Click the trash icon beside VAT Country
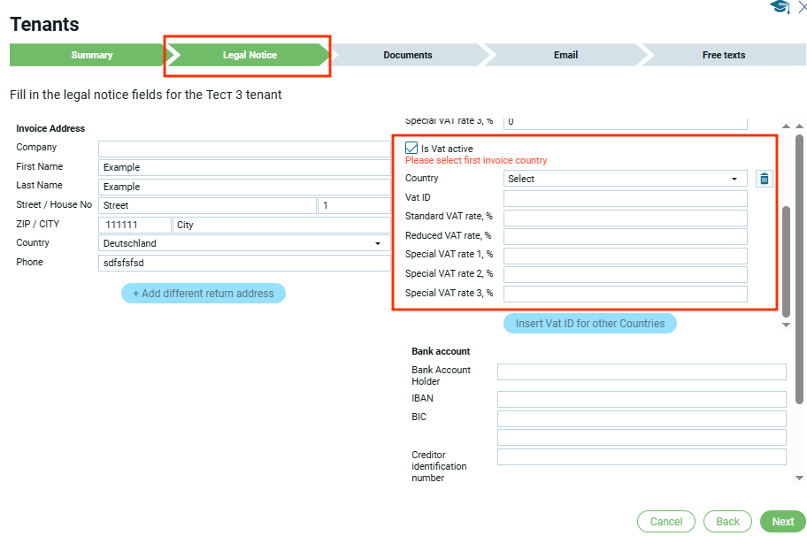This screenshot has height=536, width=807. 765,179
